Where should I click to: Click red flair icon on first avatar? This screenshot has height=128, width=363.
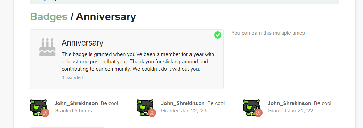45,113
